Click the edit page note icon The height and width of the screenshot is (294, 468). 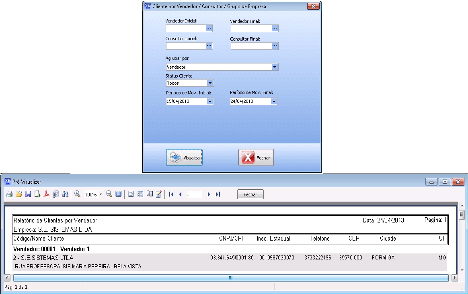(158, 194)
